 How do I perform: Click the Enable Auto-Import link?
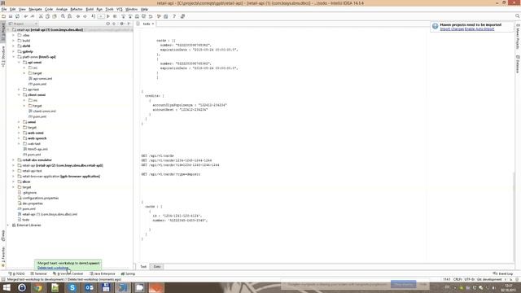(x=479, y=29)
